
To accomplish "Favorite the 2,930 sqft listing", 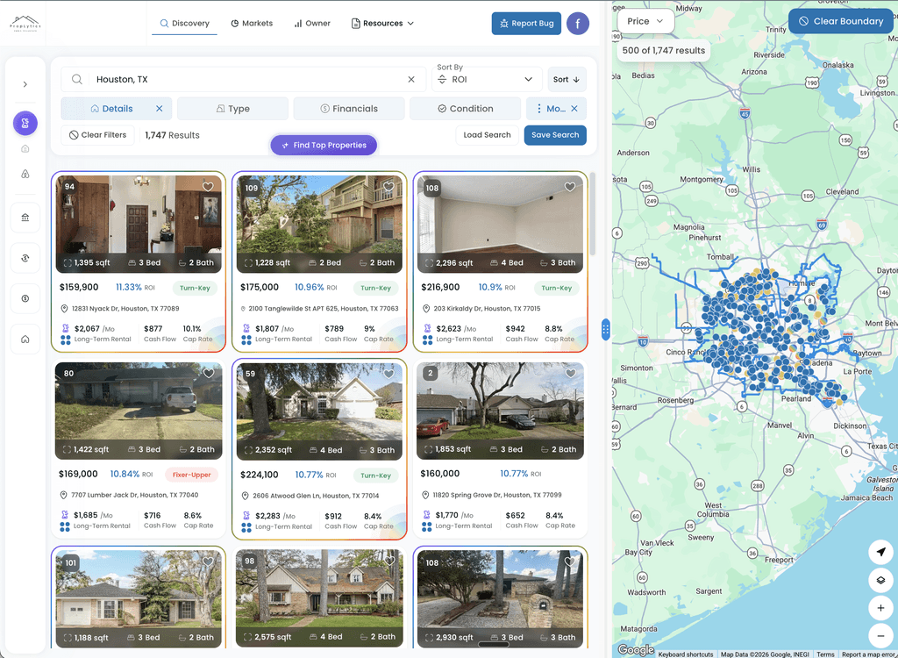I will (x=570, y=561).
